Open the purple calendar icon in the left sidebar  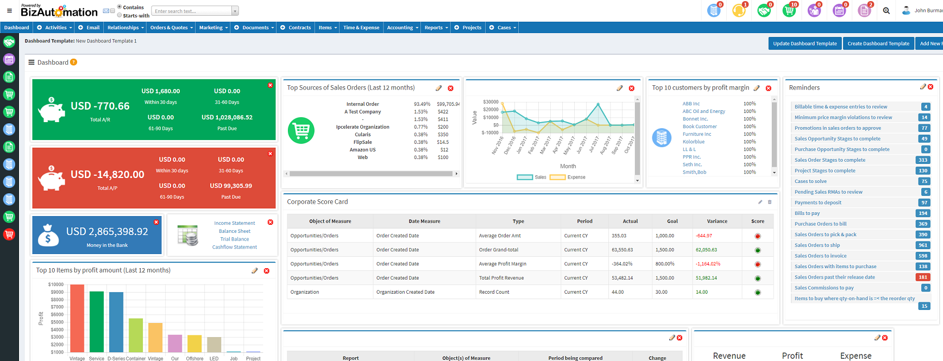(x=9, y=59)
